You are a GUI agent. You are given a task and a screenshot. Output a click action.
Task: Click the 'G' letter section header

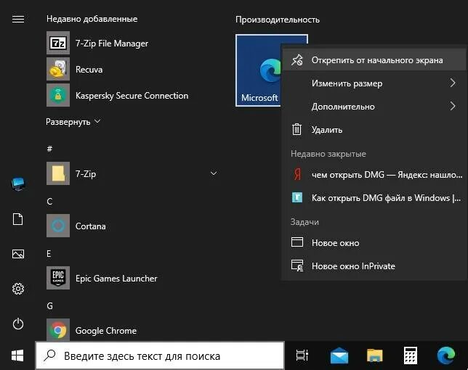[x=49, y=306]
